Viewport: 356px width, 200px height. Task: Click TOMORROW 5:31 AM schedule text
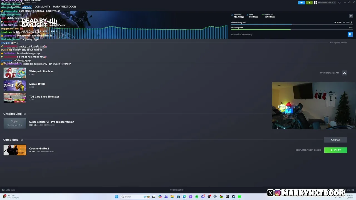click(329, 73)
